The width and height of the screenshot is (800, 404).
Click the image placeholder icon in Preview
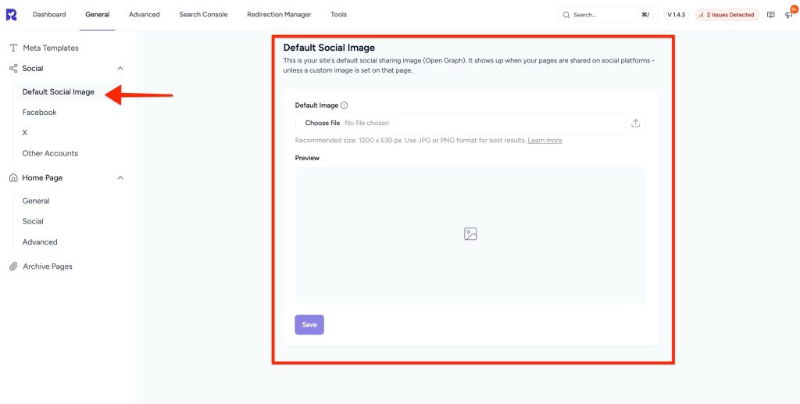(470, 234)
